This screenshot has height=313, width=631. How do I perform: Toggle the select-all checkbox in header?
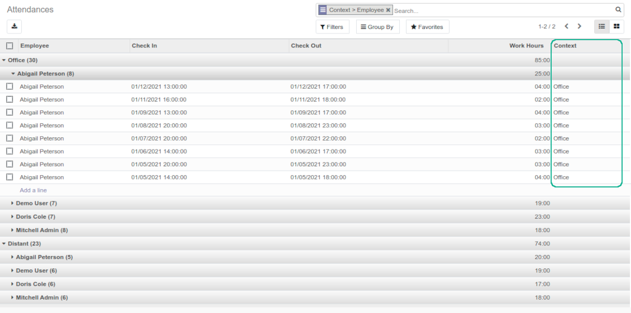coord(9,46)
